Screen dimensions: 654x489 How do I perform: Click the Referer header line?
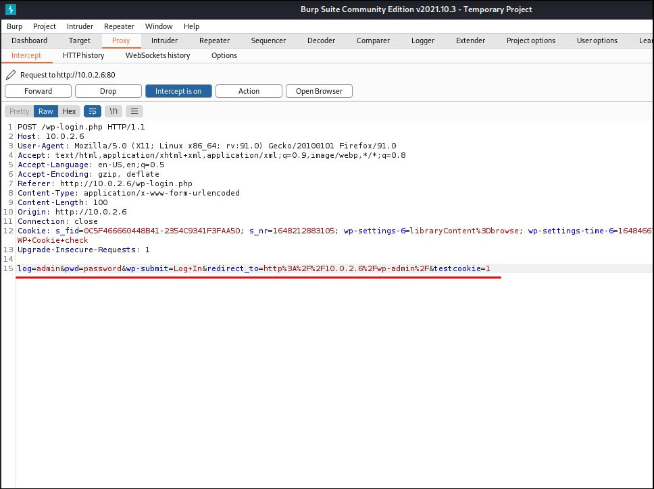105,183
